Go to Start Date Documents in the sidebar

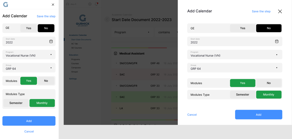(x=81, y=40)
